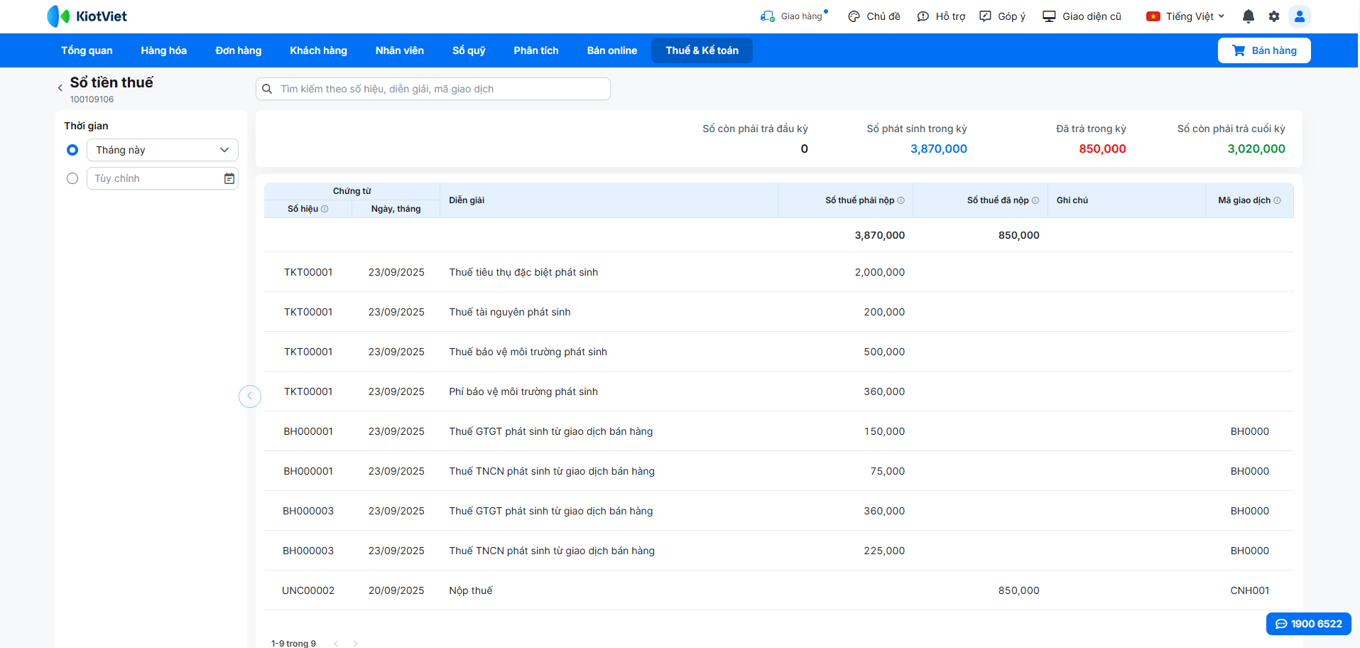This screenshot has width=1360, height=648.
Task: Go back with the arrow beside Sổ tiền thuế
Action: click(60, 88)
